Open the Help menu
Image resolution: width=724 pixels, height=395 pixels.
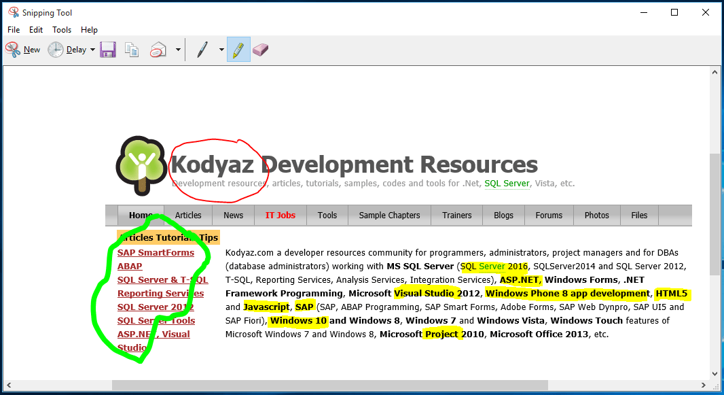click(x=89, y=29)
